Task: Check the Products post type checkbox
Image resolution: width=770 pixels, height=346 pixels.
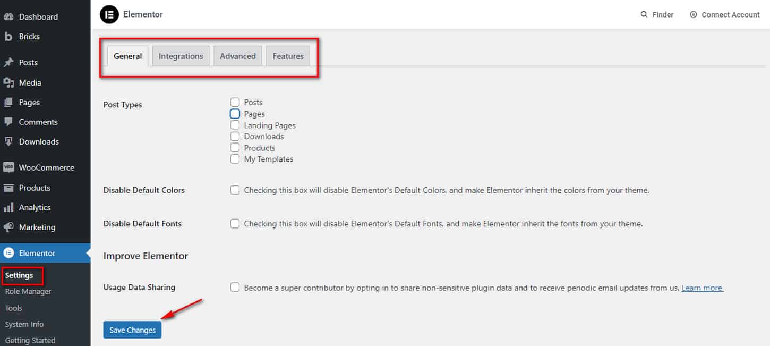Action: point(235,148)
